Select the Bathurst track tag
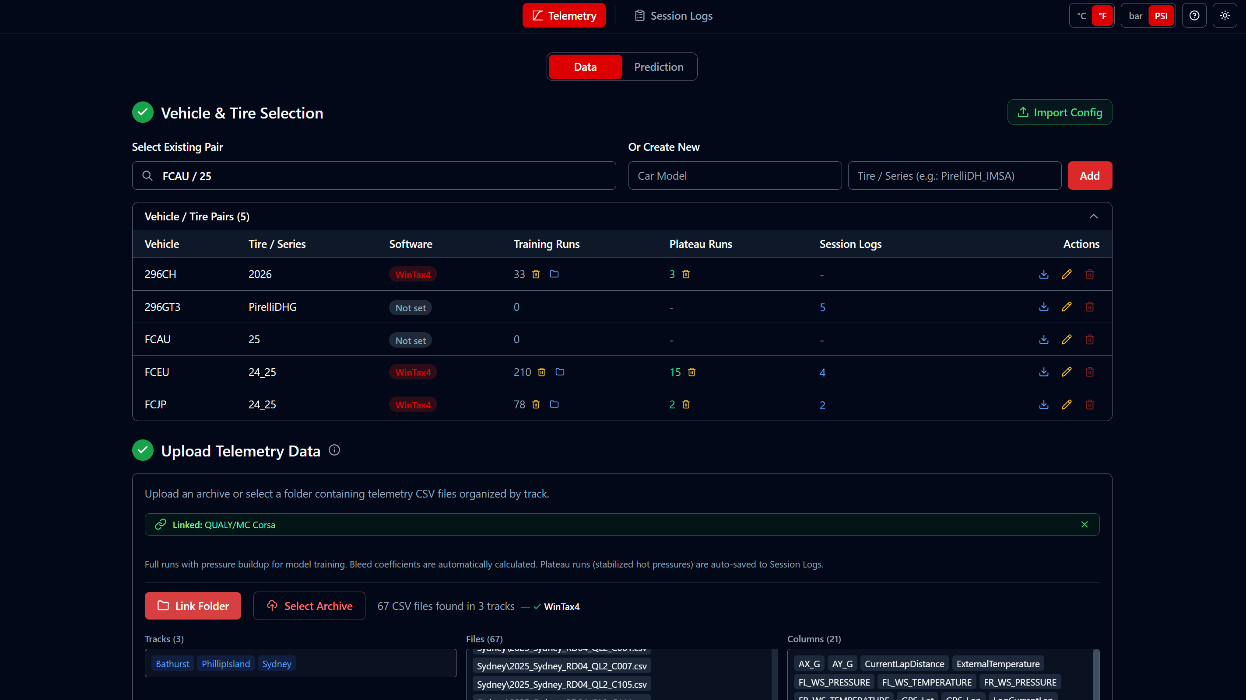 [173, 664]
